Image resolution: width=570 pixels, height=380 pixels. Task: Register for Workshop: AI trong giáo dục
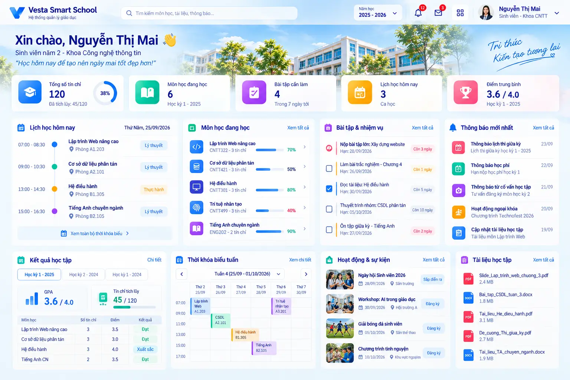pyautogui.click(x=433, y=304)
